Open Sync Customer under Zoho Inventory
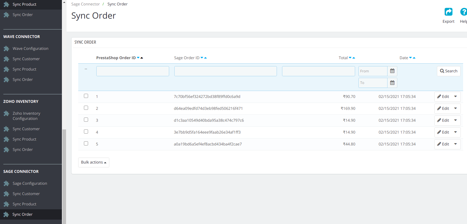The width and height of the screenshot is (467, 224). click(x=26, y=129)
